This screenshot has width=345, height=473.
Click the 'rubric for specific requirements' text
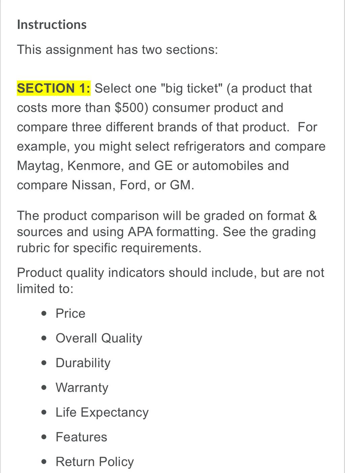pyautogui.click(x=109, y=248)
